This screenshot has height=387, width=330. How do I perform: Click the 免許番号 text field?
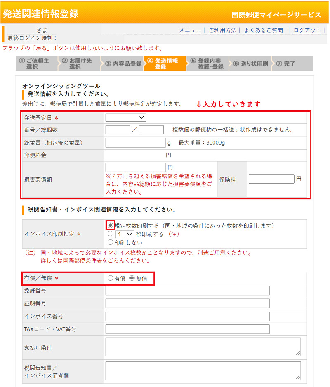click(187, 291)
